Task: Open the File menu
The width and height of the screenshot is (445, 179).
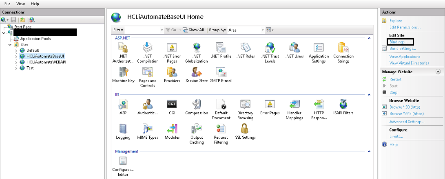Action: [x=7, y=4]
